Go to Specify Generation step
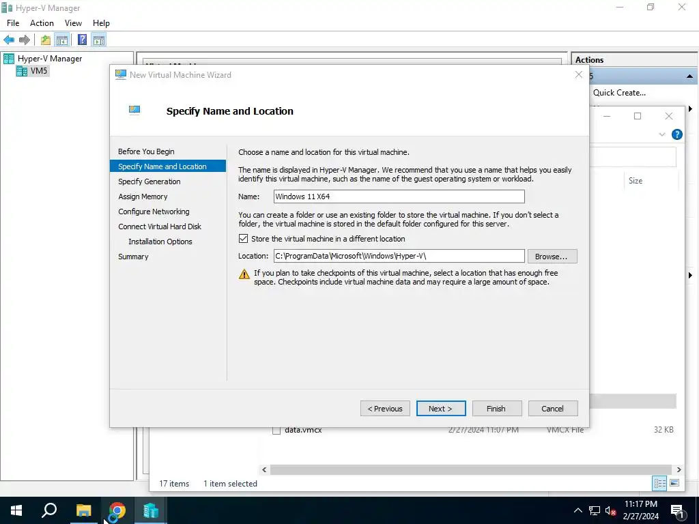Image resolution: width=699 pixels, height=524 pixels. click(x=149, y=181)
